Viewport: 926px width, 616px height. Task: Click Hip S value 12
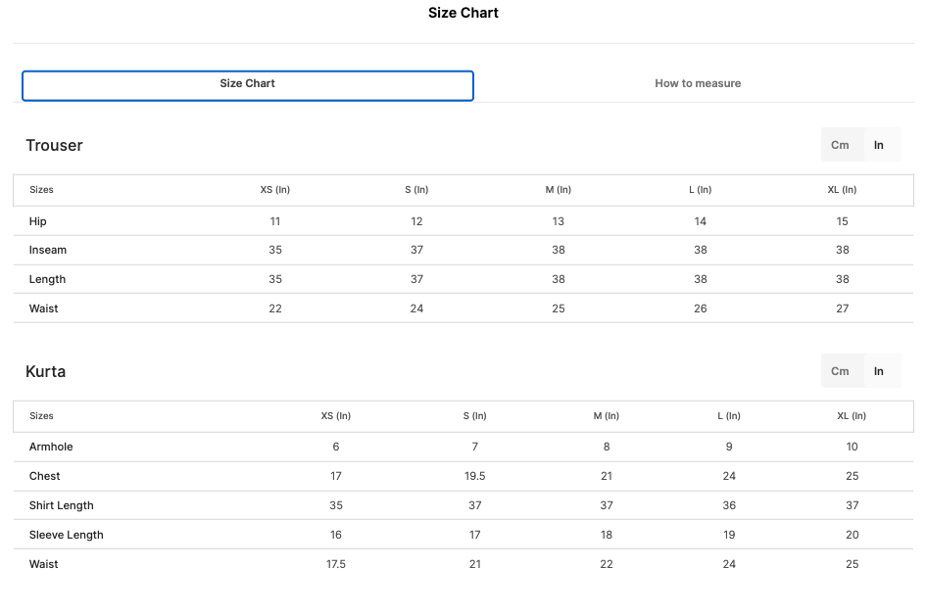tap(416, 221)
